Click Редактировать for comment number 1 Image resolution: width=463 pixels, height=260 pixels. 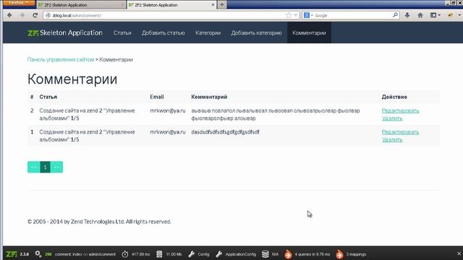click(x=400, y=131)
